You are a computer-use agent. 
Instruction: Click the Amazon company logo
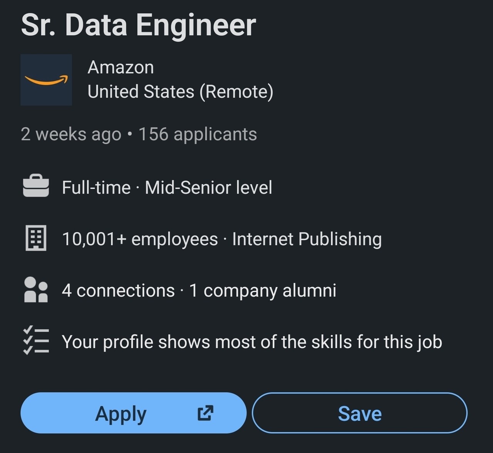click(x=46, y=80)
